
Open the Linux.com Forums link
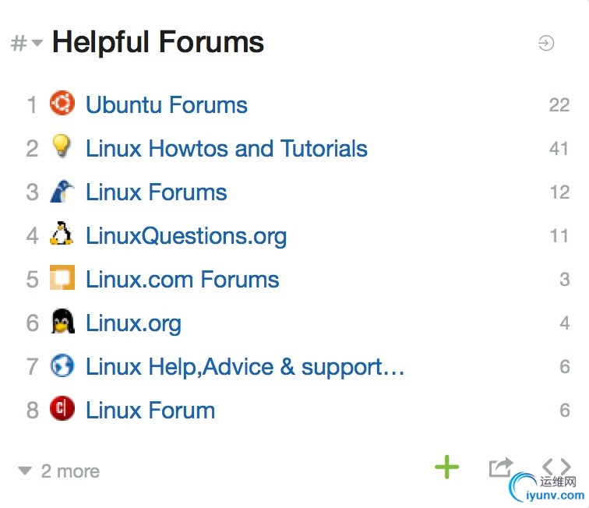pyautogui.click(x=182, y=280)
